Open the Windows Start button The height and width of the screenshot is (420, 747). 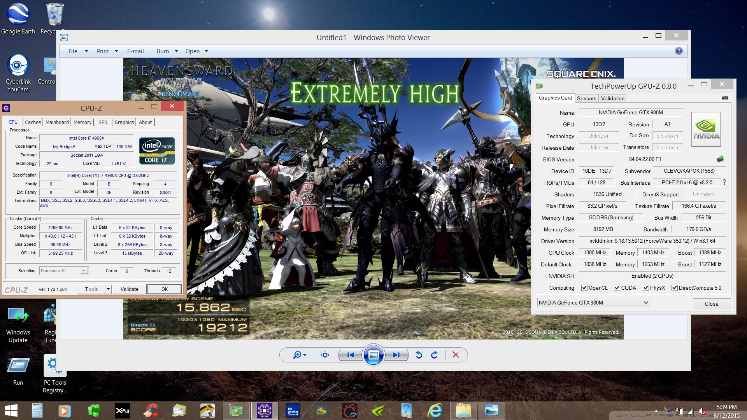11,411
